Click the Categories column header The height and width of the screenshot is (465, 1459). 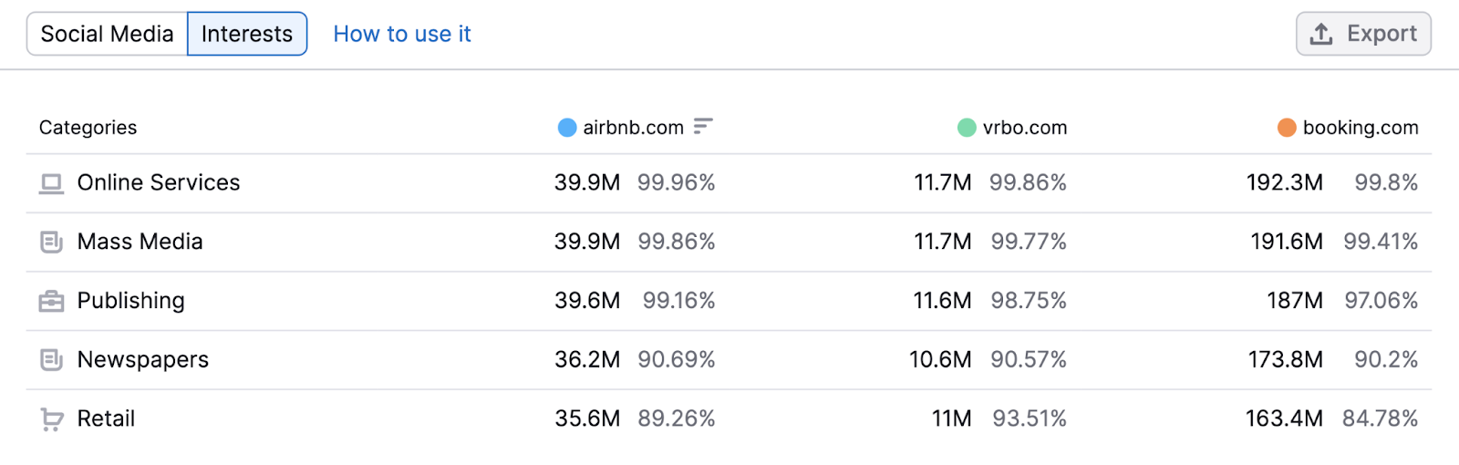[x=88, y=128]
